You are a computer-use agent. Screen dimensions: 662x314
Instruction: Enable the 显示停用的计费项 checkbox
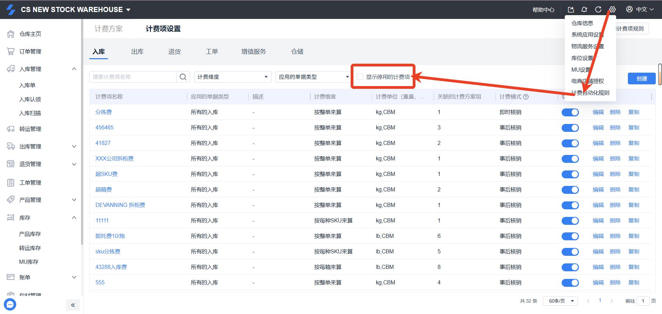360,77
